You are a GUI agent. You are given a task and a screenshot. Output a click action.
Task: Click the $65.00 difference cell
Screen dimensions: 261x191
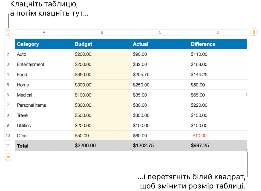coord(218,95)
